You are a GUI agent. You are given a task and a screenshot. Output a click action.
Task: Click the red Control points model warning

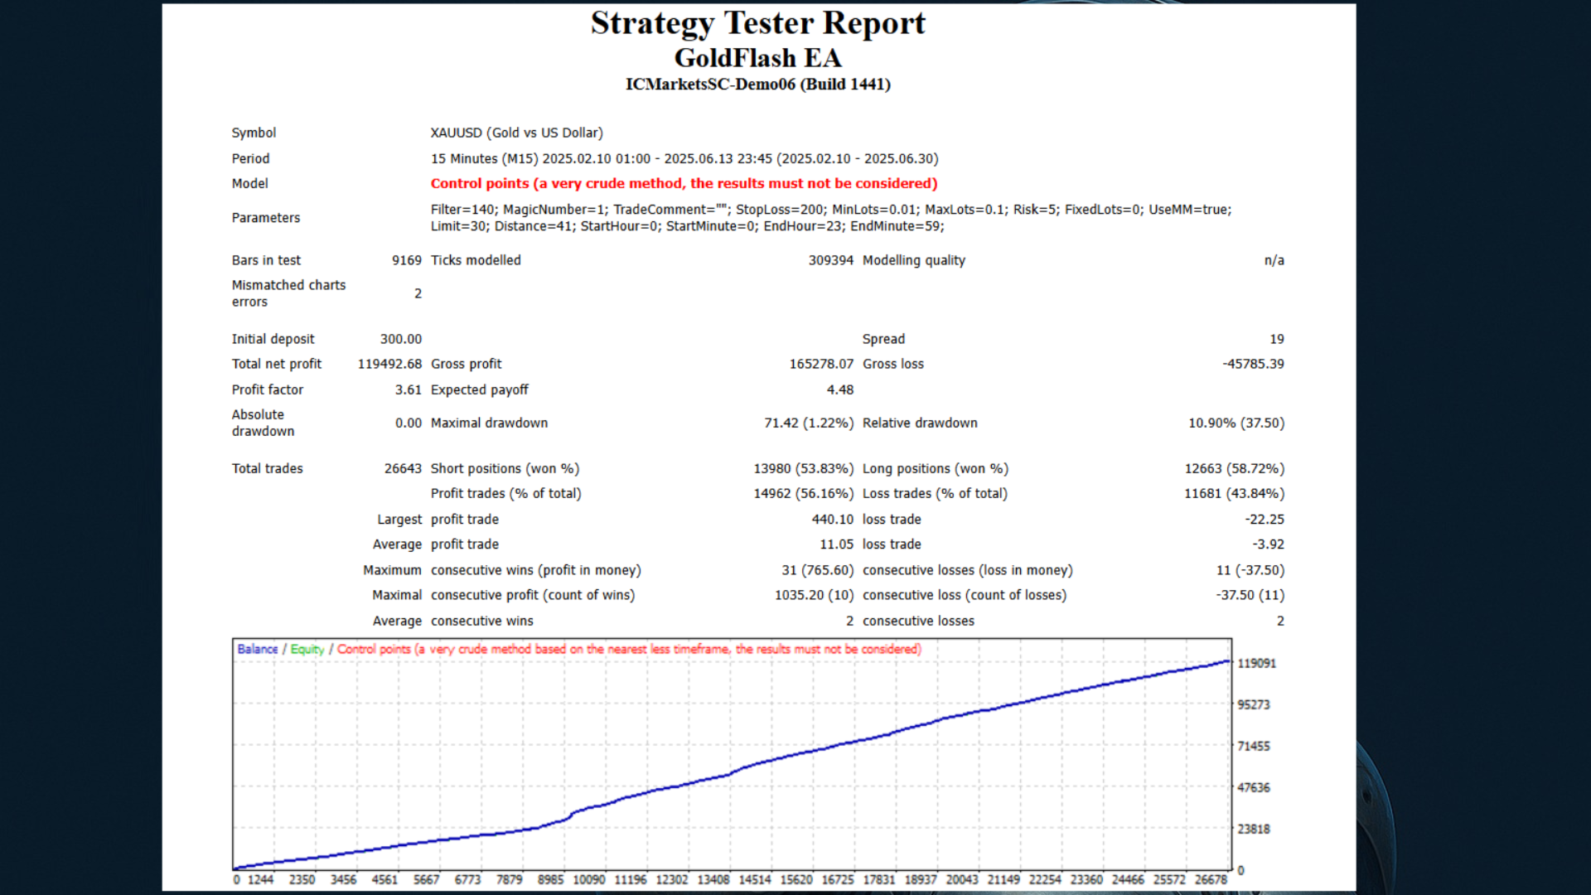[684, 184]
